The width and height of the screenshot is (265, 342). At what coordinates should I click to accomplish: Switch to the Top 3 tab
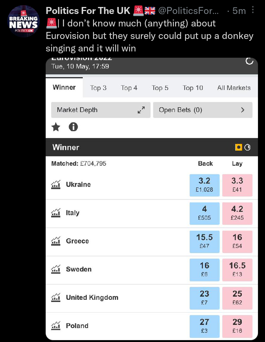[x=98, y=88]
